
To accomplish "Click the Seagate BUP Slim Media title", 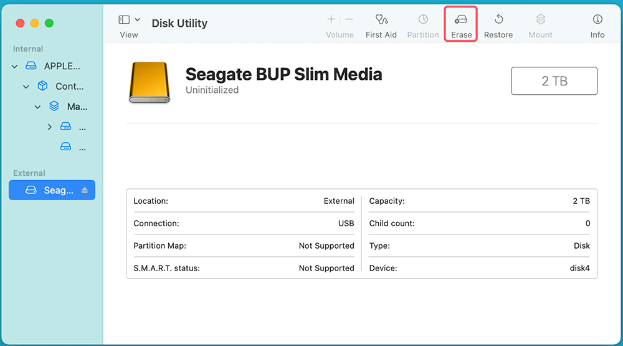I will click(x=283, y=74).
